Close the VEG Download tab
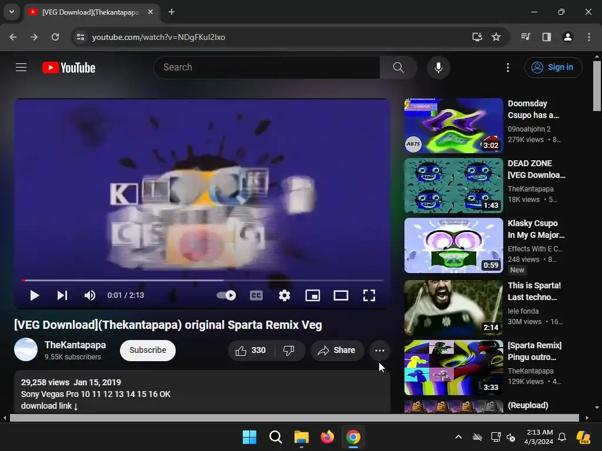602x451 pixels. (150, 12)
